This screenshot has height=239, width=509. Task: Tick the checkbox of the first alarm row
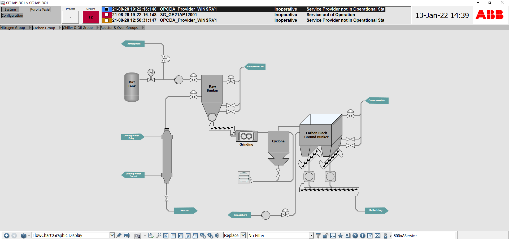[x=107, y=9]
